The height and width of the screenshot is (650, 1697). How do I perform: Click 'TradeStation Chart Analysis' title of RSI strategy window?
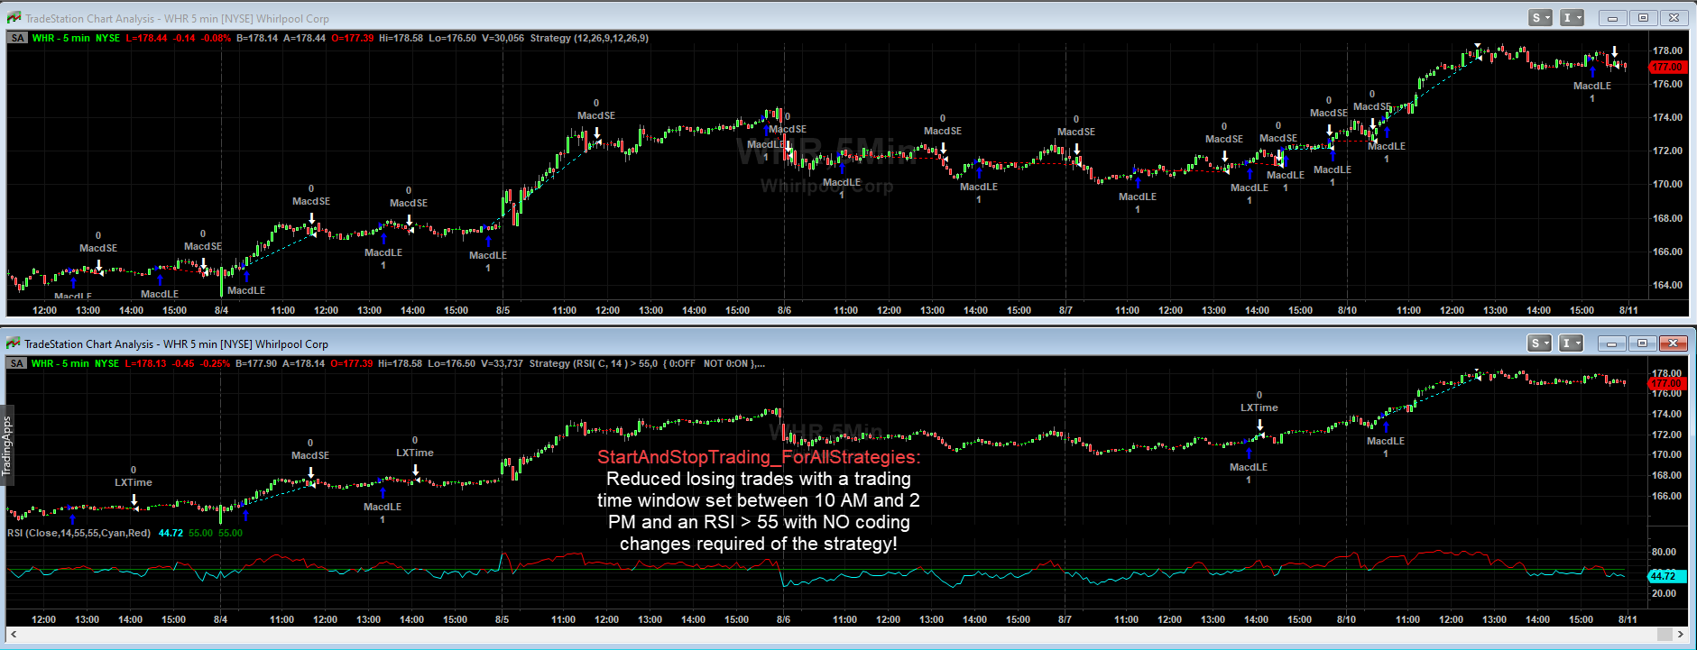pyautogui.click(x=88, y=343)
